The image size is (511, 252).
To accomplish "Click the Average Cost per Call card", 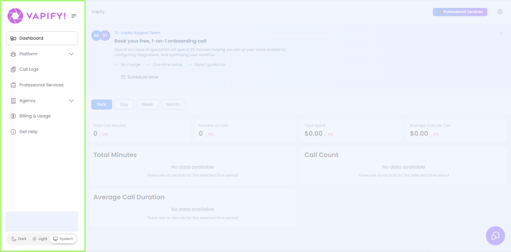I will (456, 130).
